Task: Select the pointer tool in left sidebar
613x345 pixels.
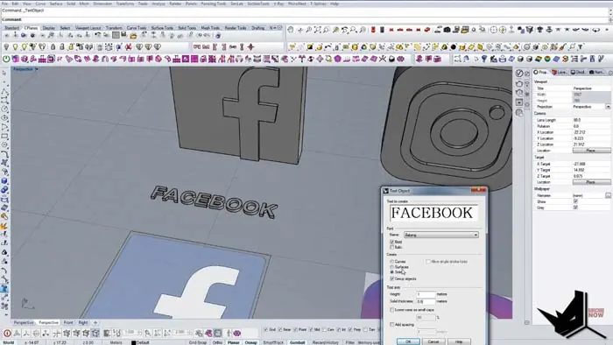Action: coord(4,74)
